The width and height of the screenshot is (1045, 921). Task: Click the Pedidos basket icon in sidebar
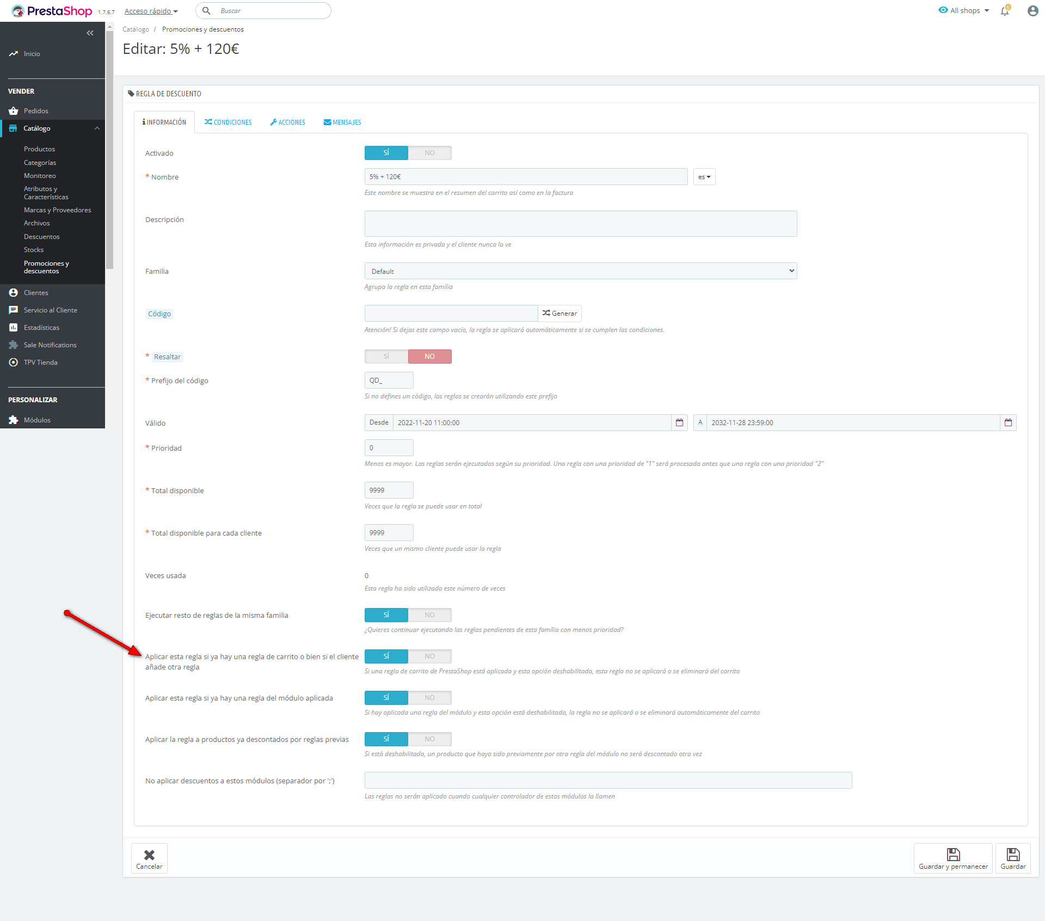pos(14,111)
